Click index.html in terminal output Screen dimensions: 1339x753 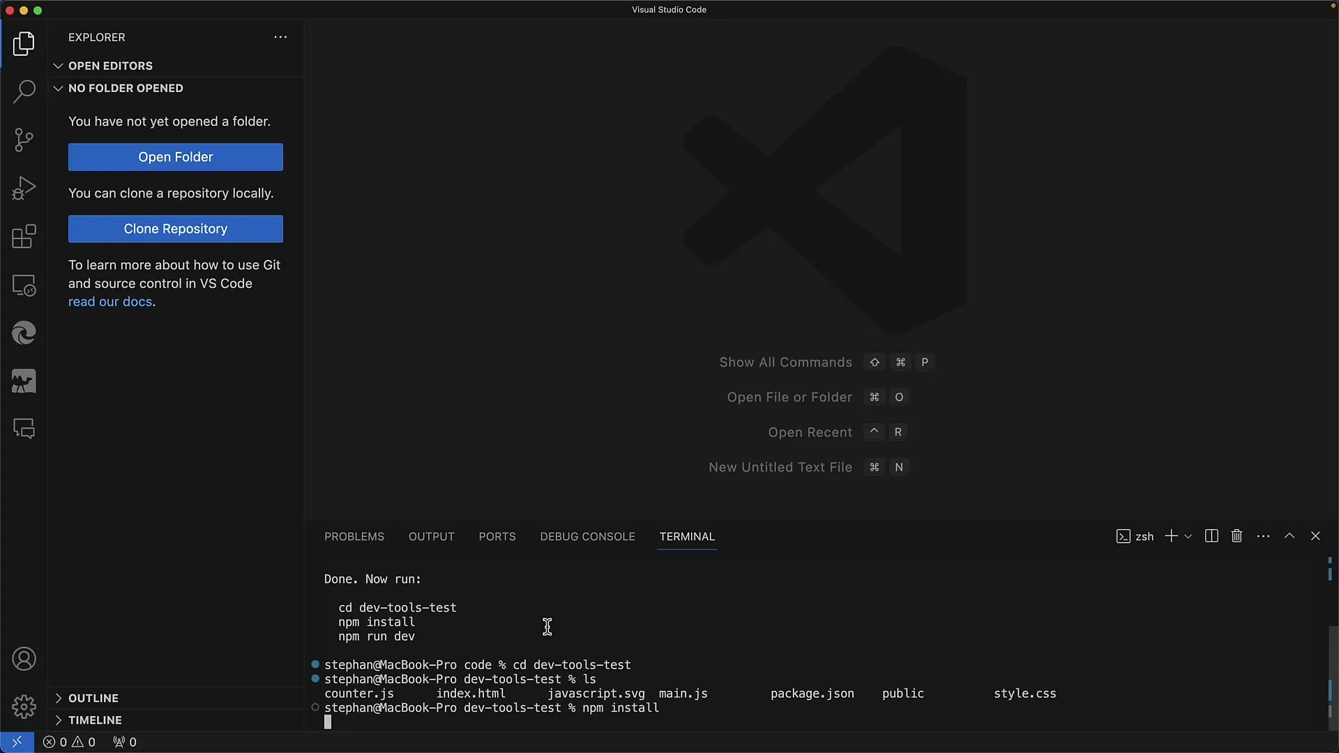pyautogui.click(x=471, y=694)
